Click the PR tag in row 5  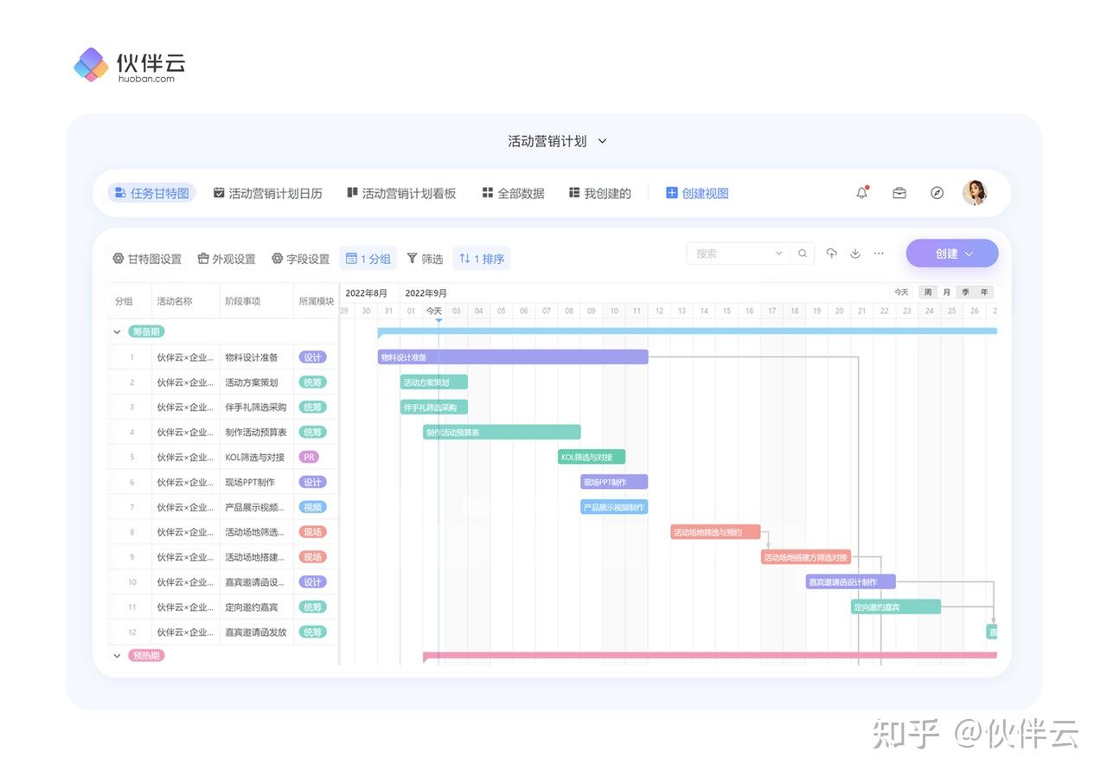(308, 457)
